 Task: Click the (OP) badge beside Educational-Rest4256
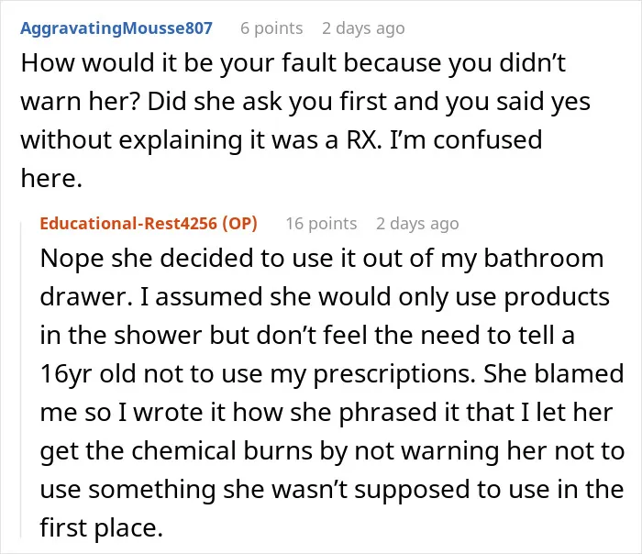coord(239,224)
